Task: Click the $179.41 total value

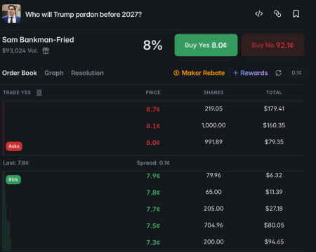Action: [x=274, y=108]
